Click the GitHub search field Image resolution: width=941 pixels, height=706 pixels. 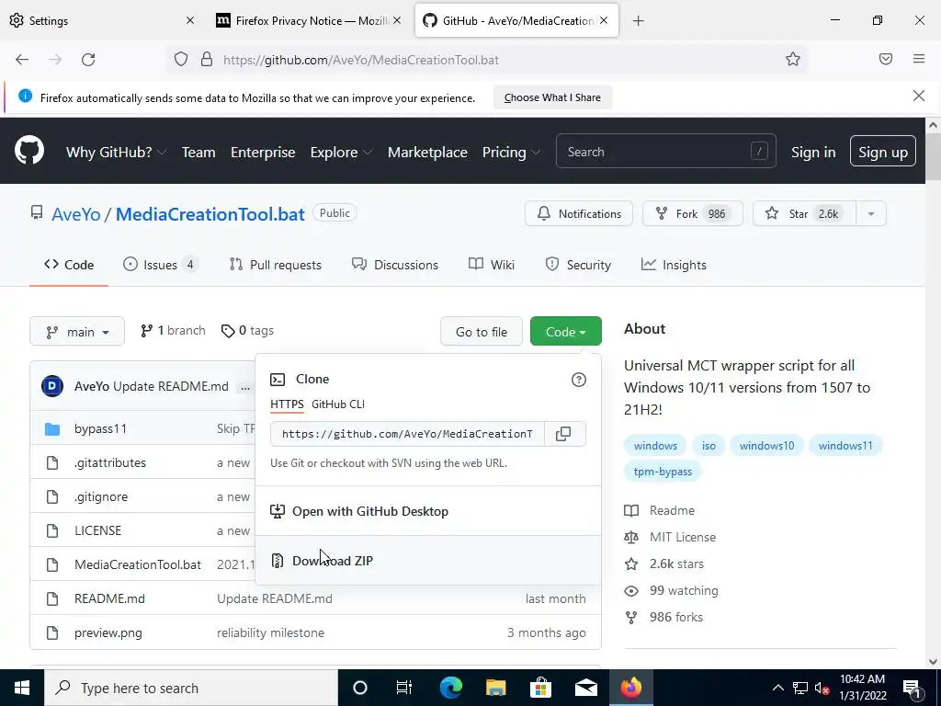(665, 152)
